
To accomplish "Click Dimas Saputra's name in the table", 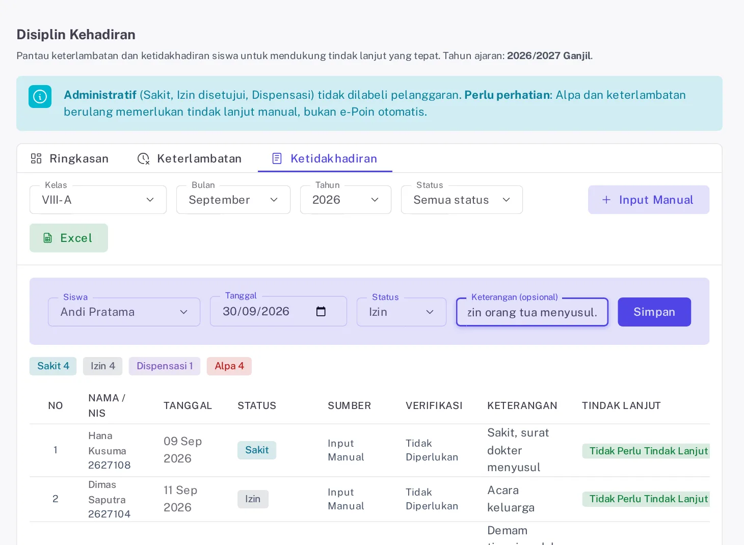I will (x=107, y=492).
